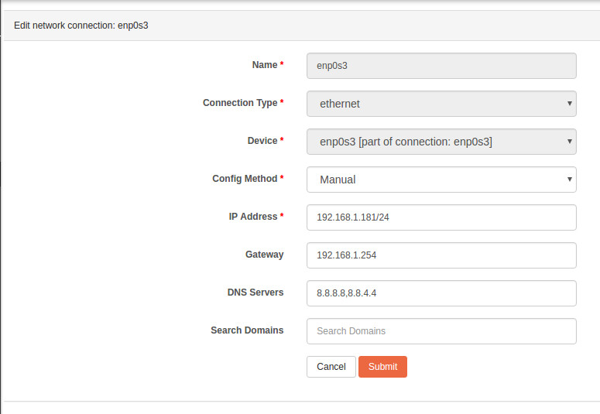Click the DNS Servers label
Screen dimensions: 600x414
click(x=255, y=293)
